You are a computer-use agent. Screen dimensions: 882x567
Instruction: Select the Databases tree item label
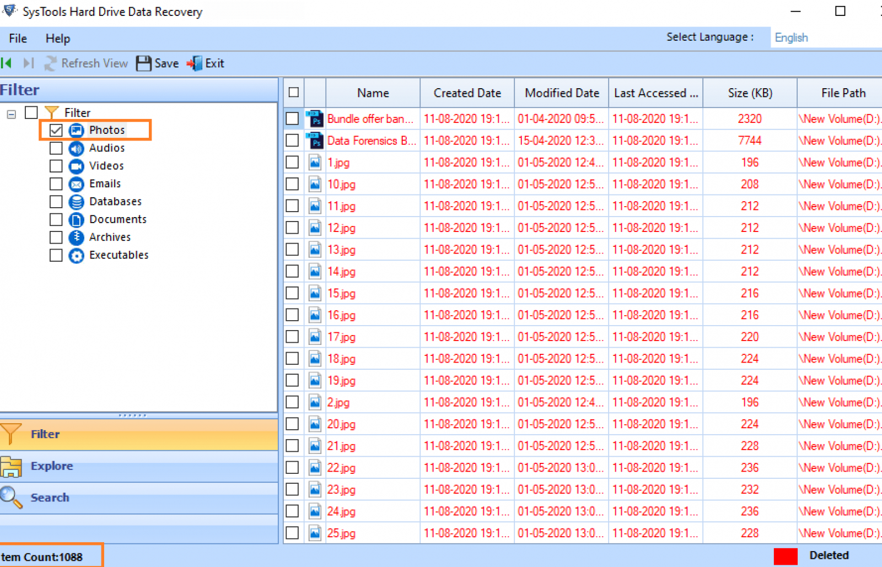(115, 202)
